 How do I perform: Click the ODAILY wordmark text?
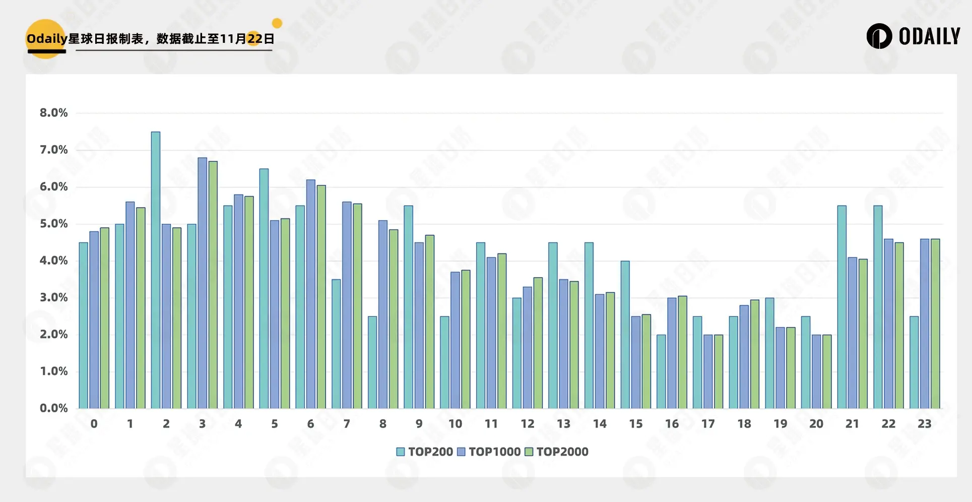click(x=930, y=36)
